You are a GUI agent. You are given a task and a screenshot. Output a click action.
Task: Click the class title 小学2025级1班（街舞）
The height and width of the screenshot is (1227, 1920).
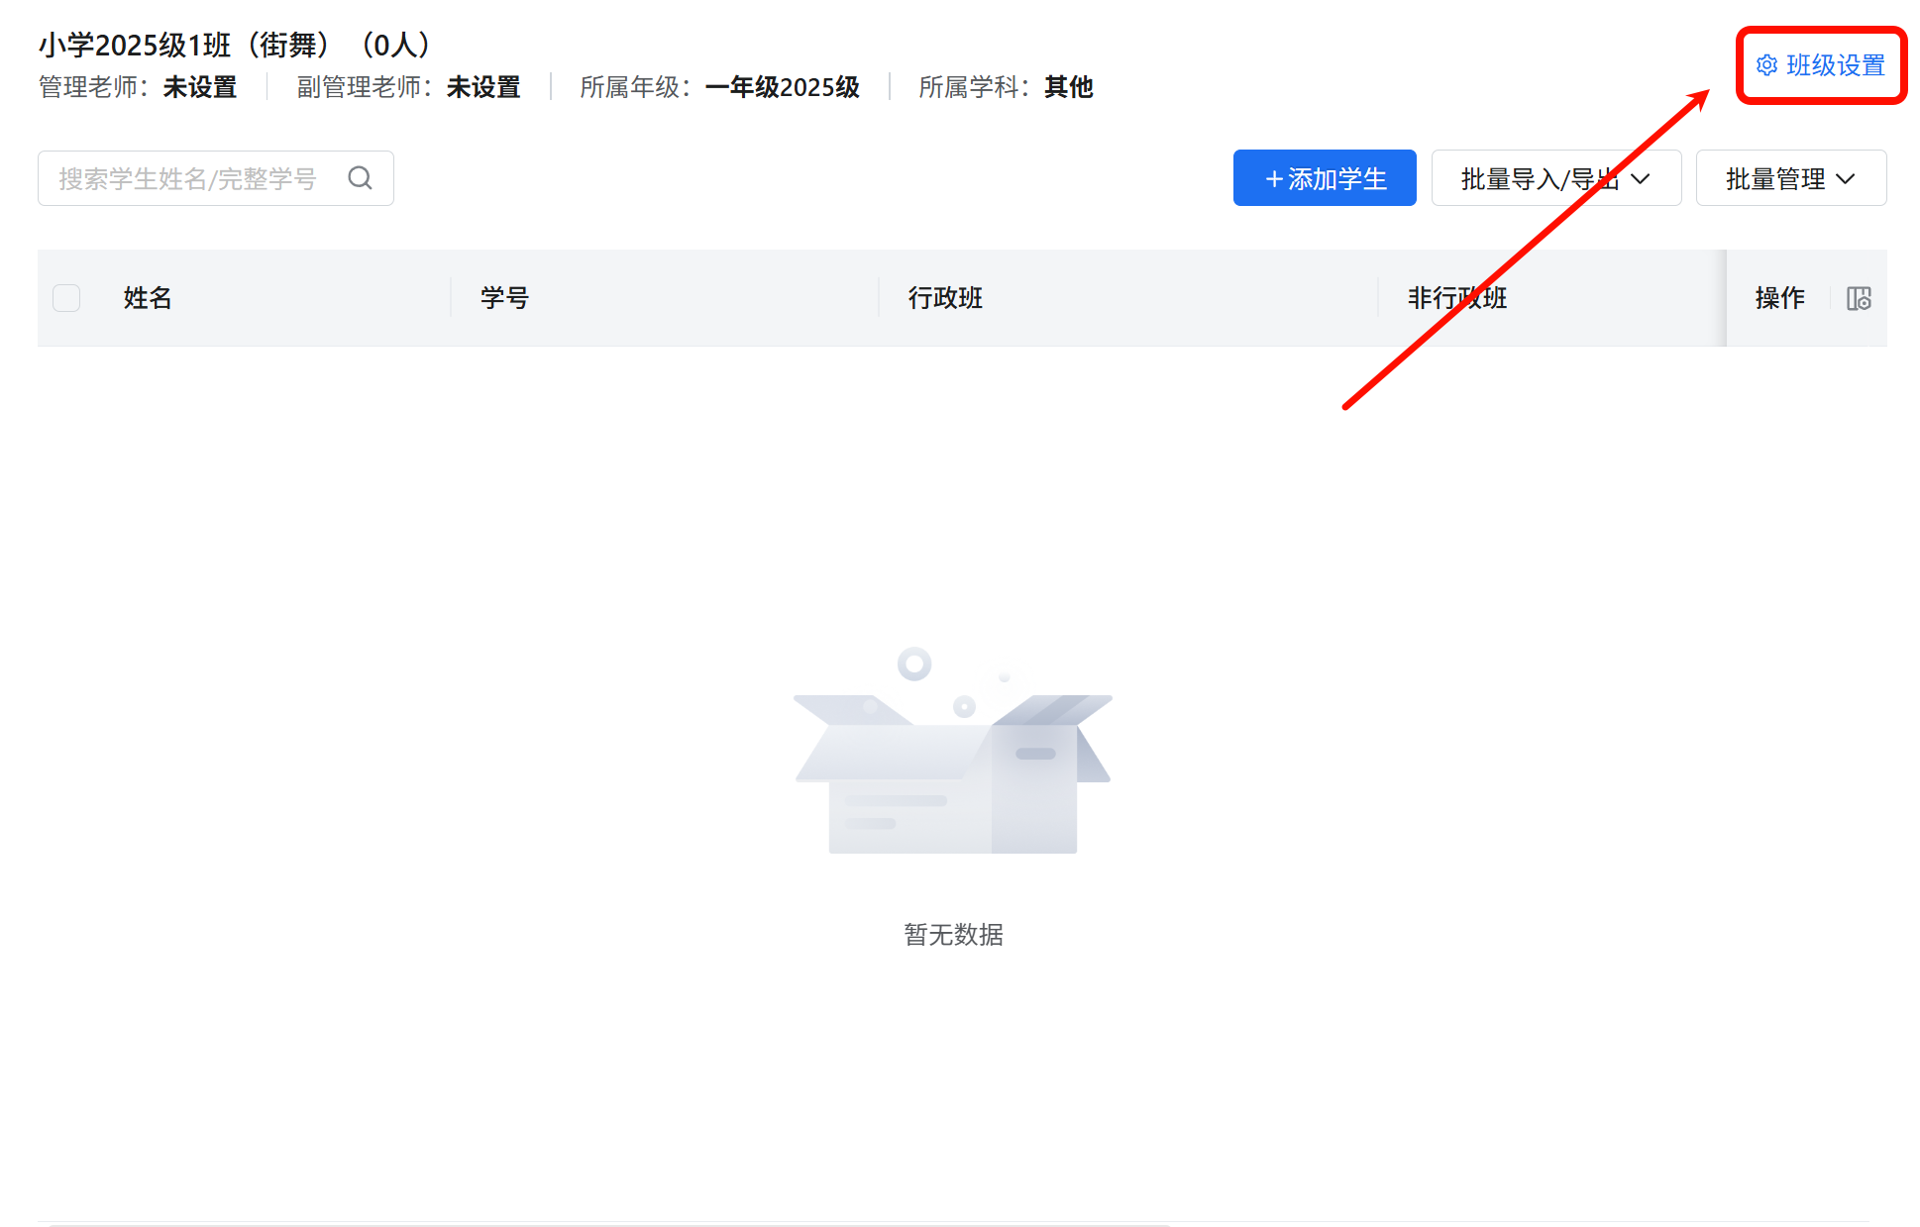(x=184, y=45)
